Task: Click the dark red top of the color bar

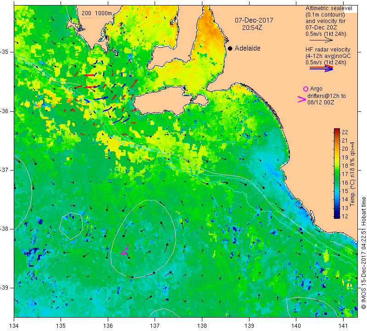Action: pos(337,130)
